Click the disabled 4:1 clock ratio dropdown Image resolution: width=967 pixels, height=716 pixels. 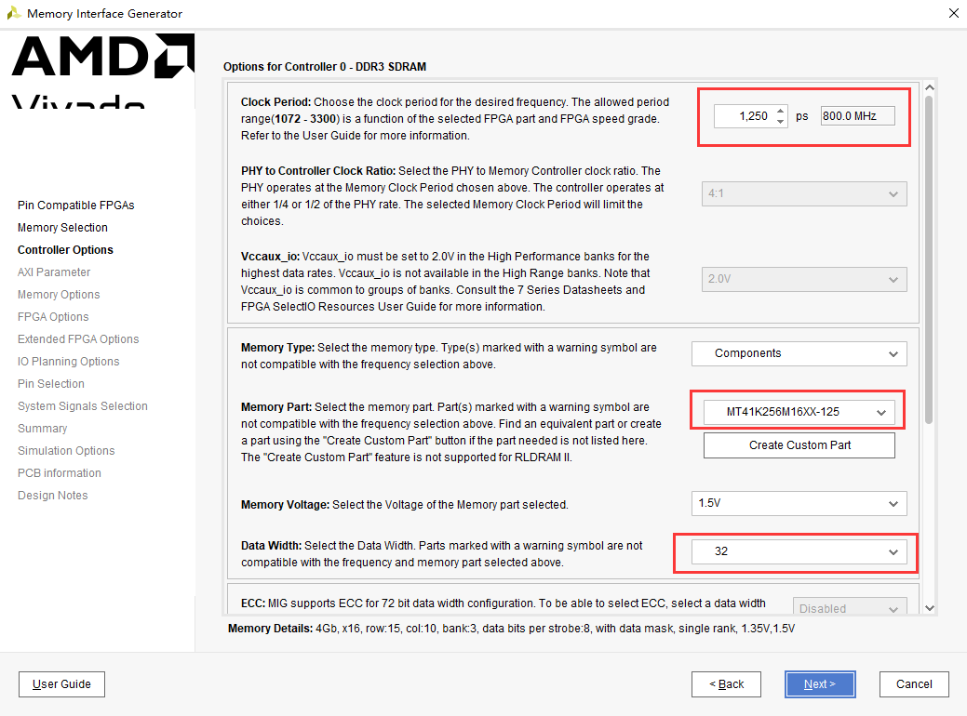pos(803,193)
